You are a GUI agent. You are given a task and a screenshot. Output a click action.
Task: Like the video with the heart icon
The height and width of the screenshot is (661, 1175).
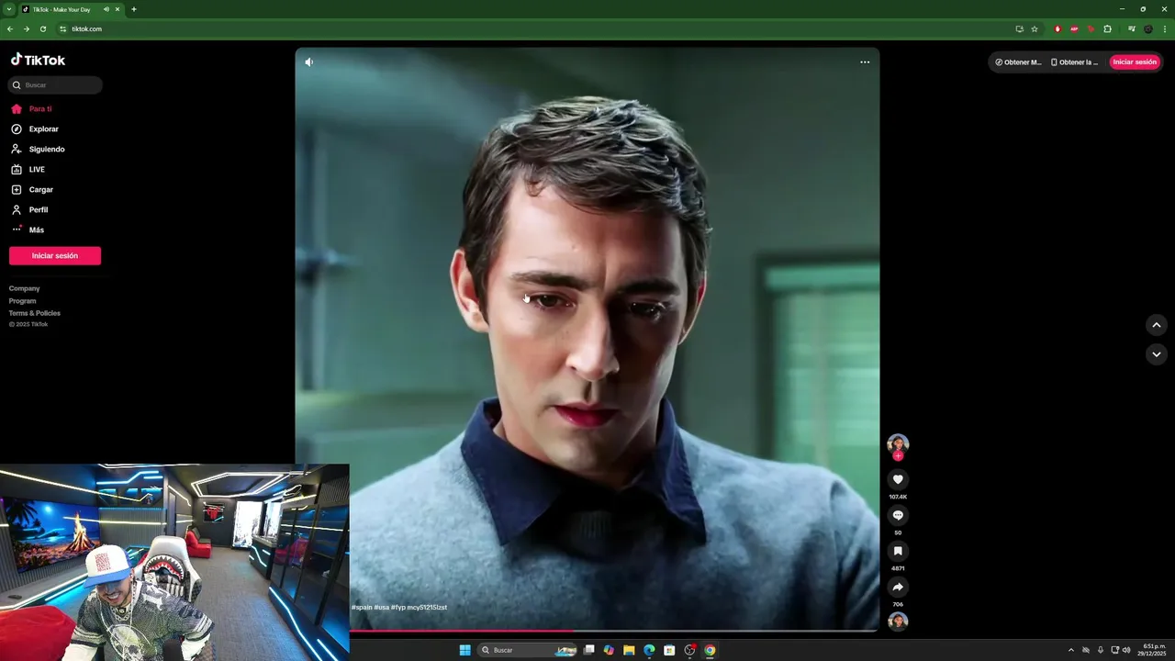point(898,479)
